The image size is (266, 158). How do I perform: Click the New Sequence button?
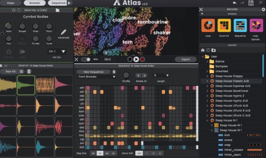click(93, 72)
